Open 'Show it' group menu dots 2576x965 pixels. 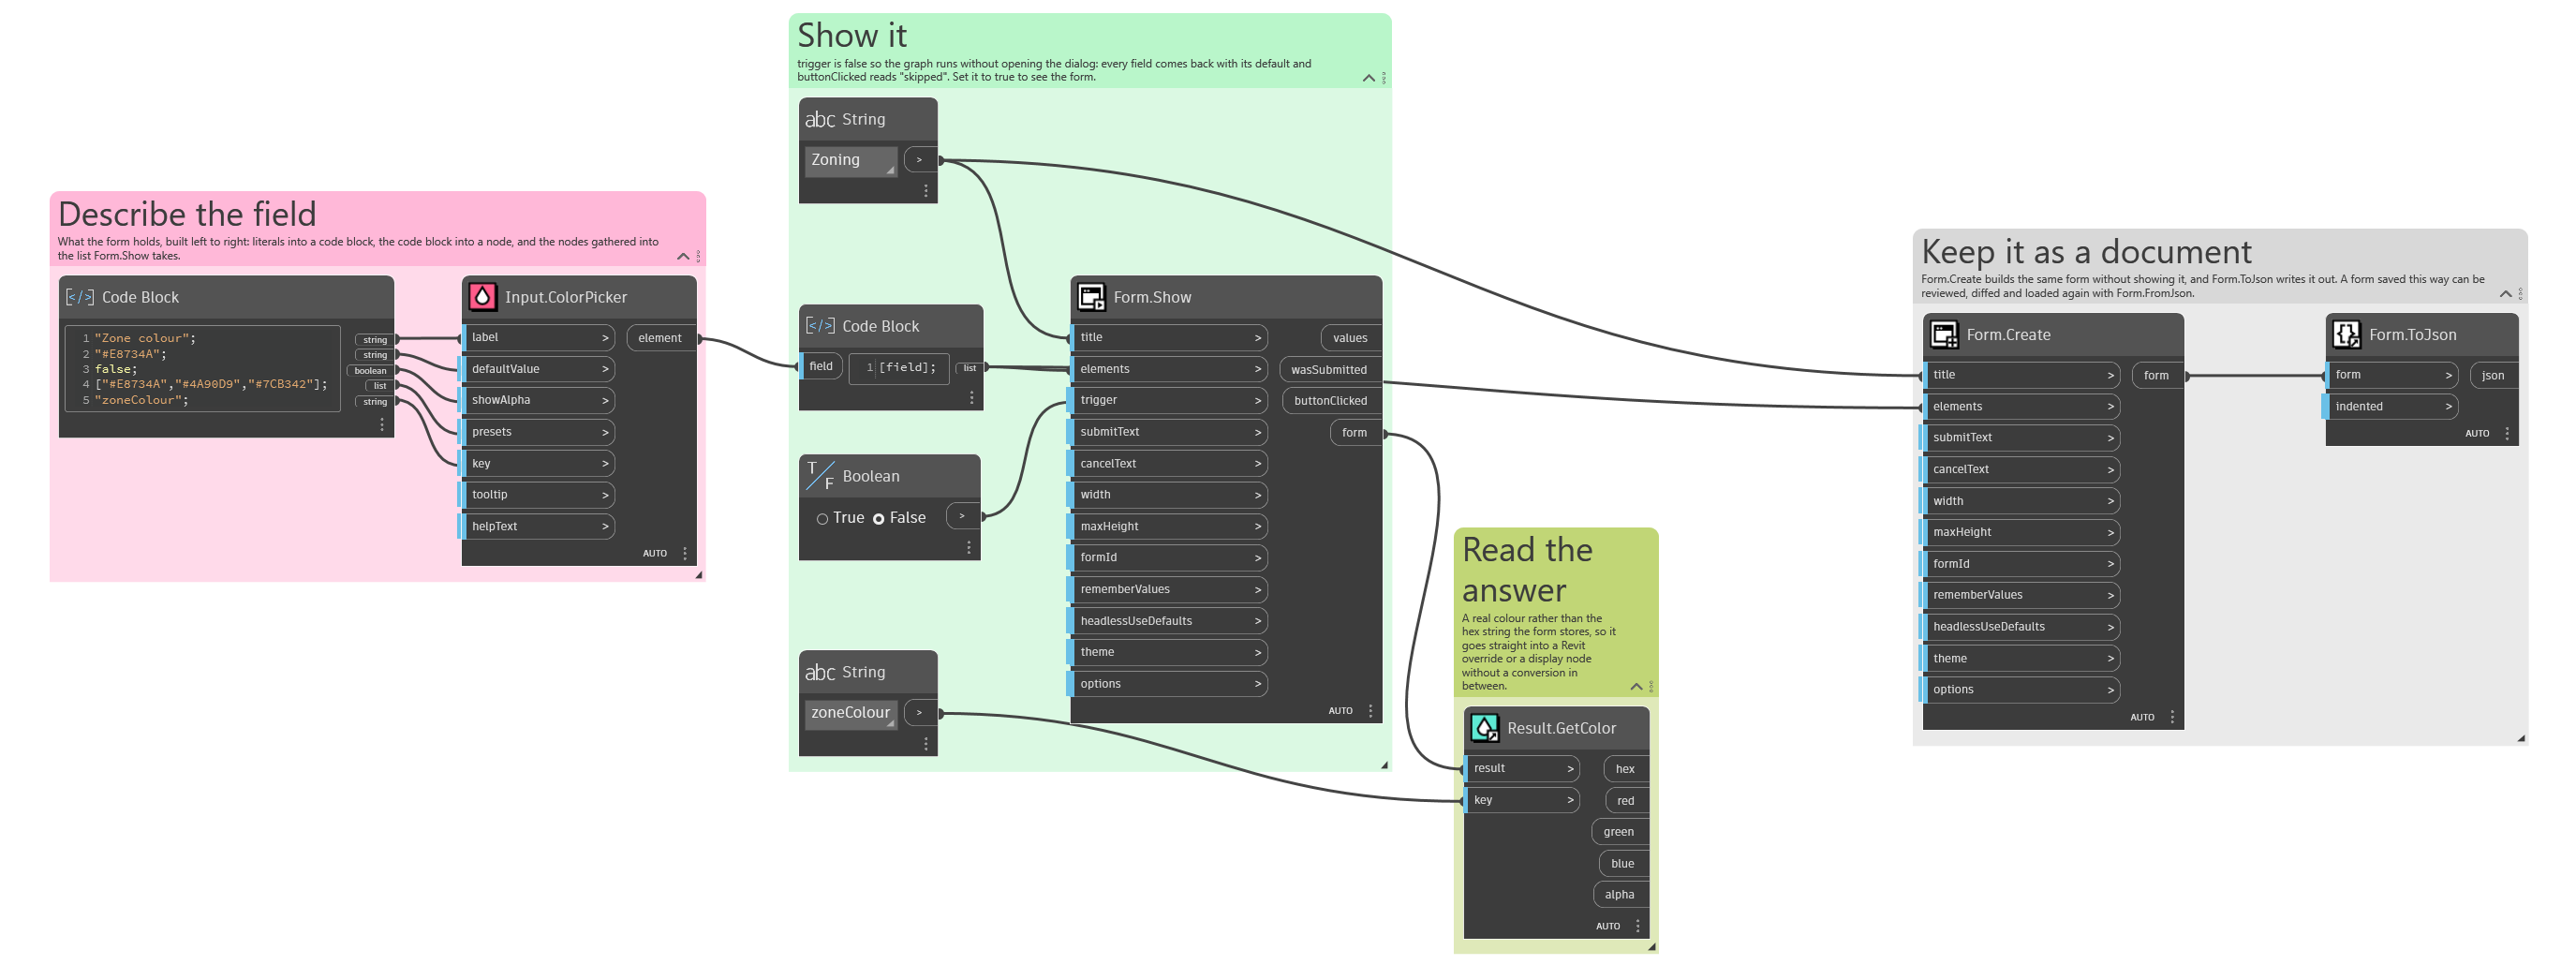click(1384, 78)
